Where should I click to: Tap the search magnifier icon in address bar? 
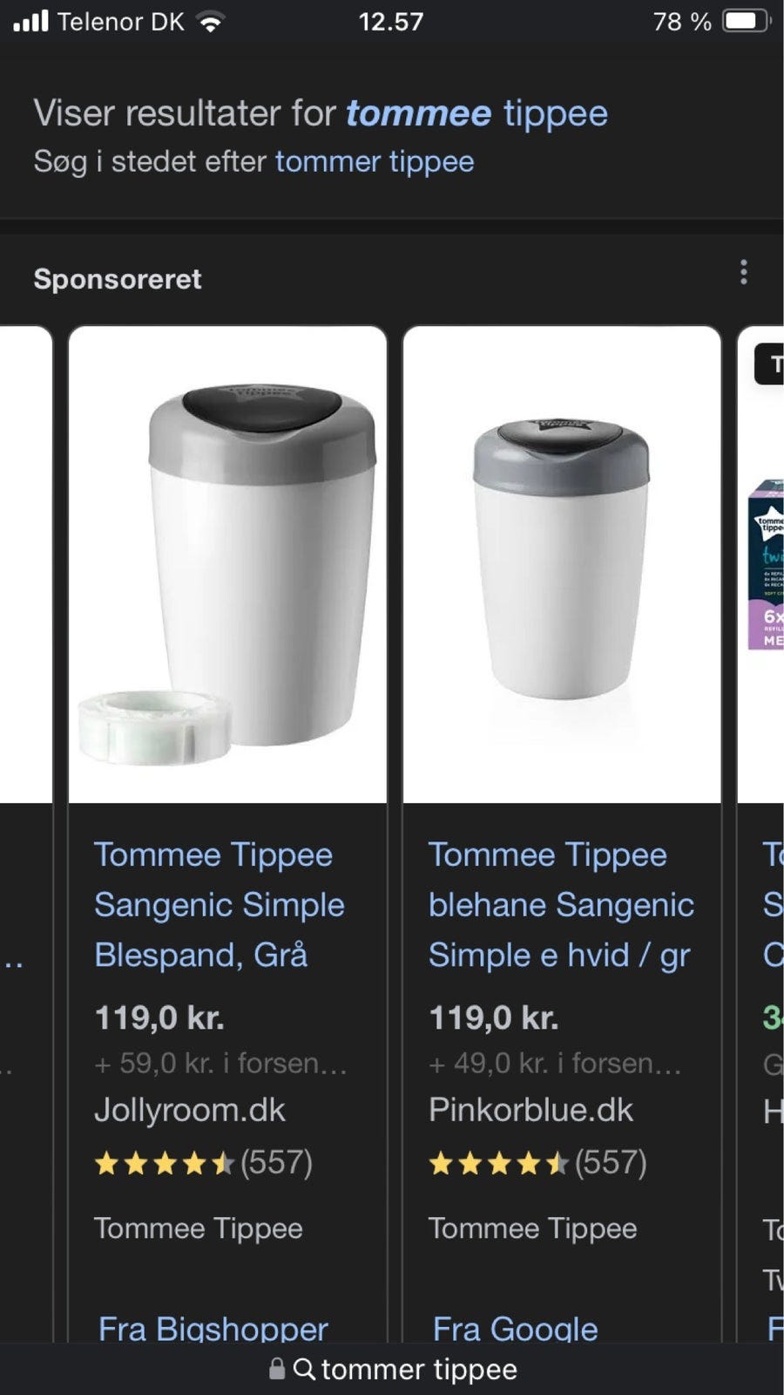click(x=303, y=1369)
